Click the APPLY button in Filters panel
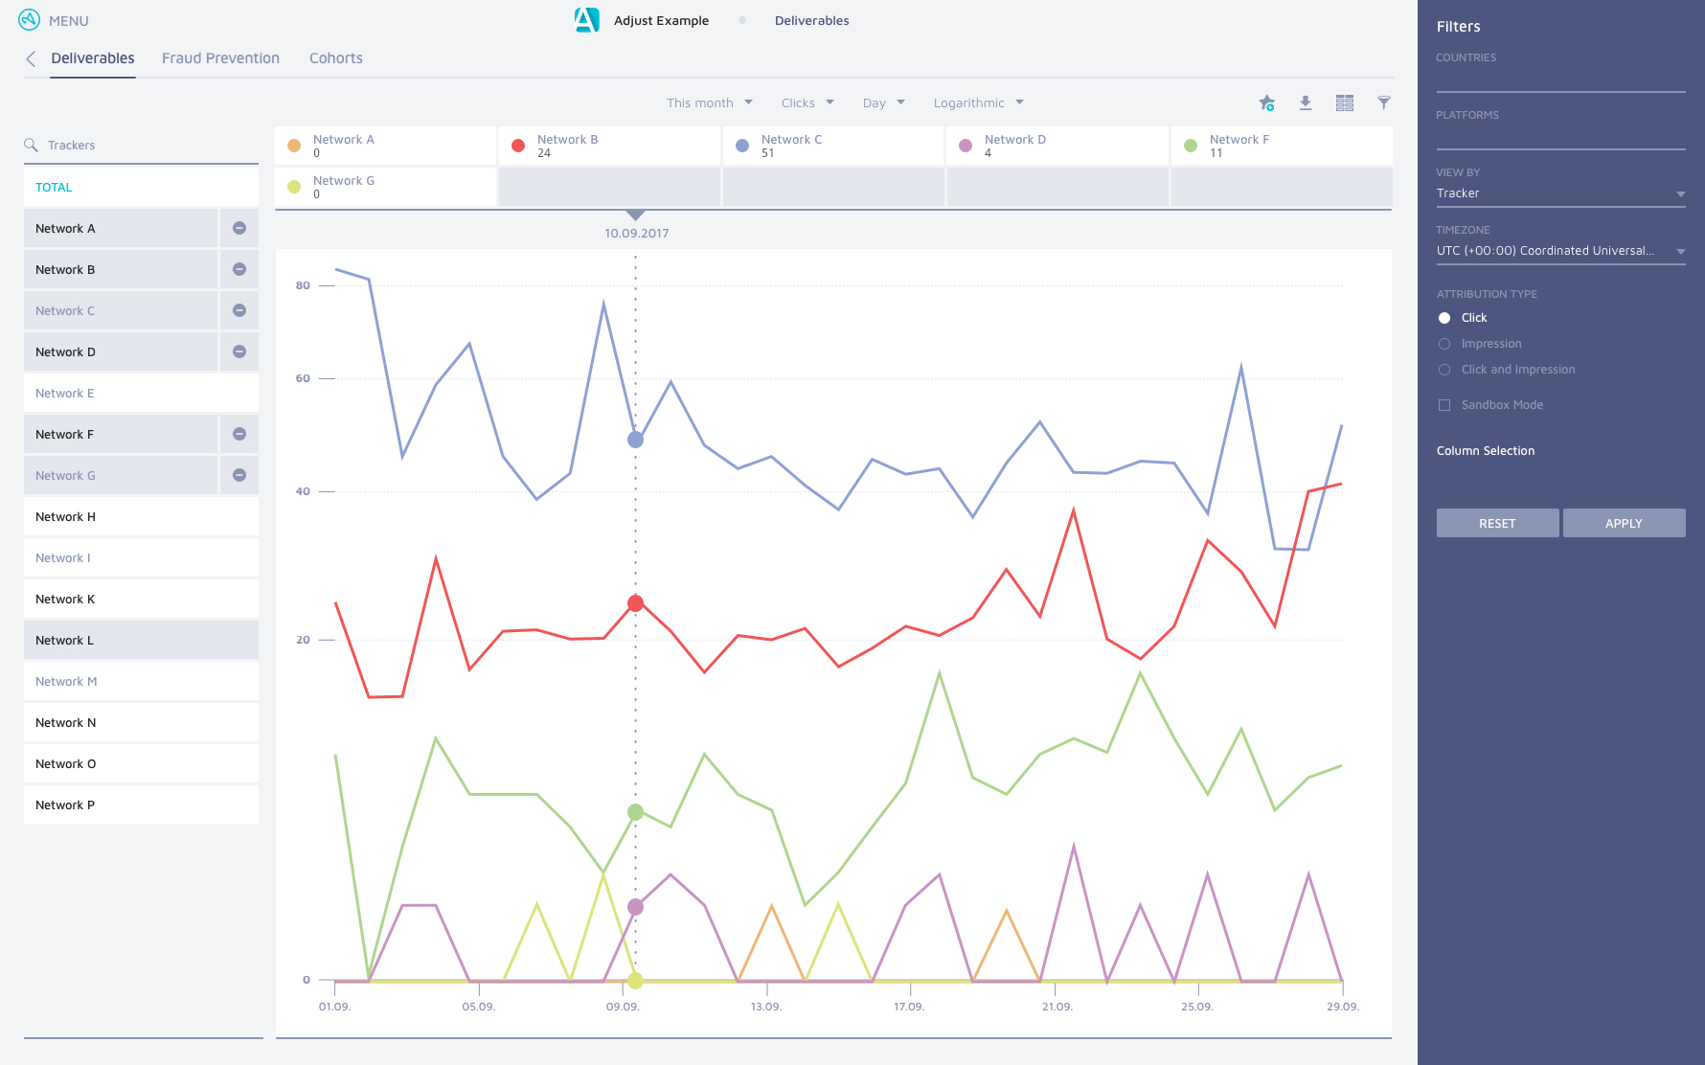This screenshot has width=1705, height=1065. point(1624,523)
